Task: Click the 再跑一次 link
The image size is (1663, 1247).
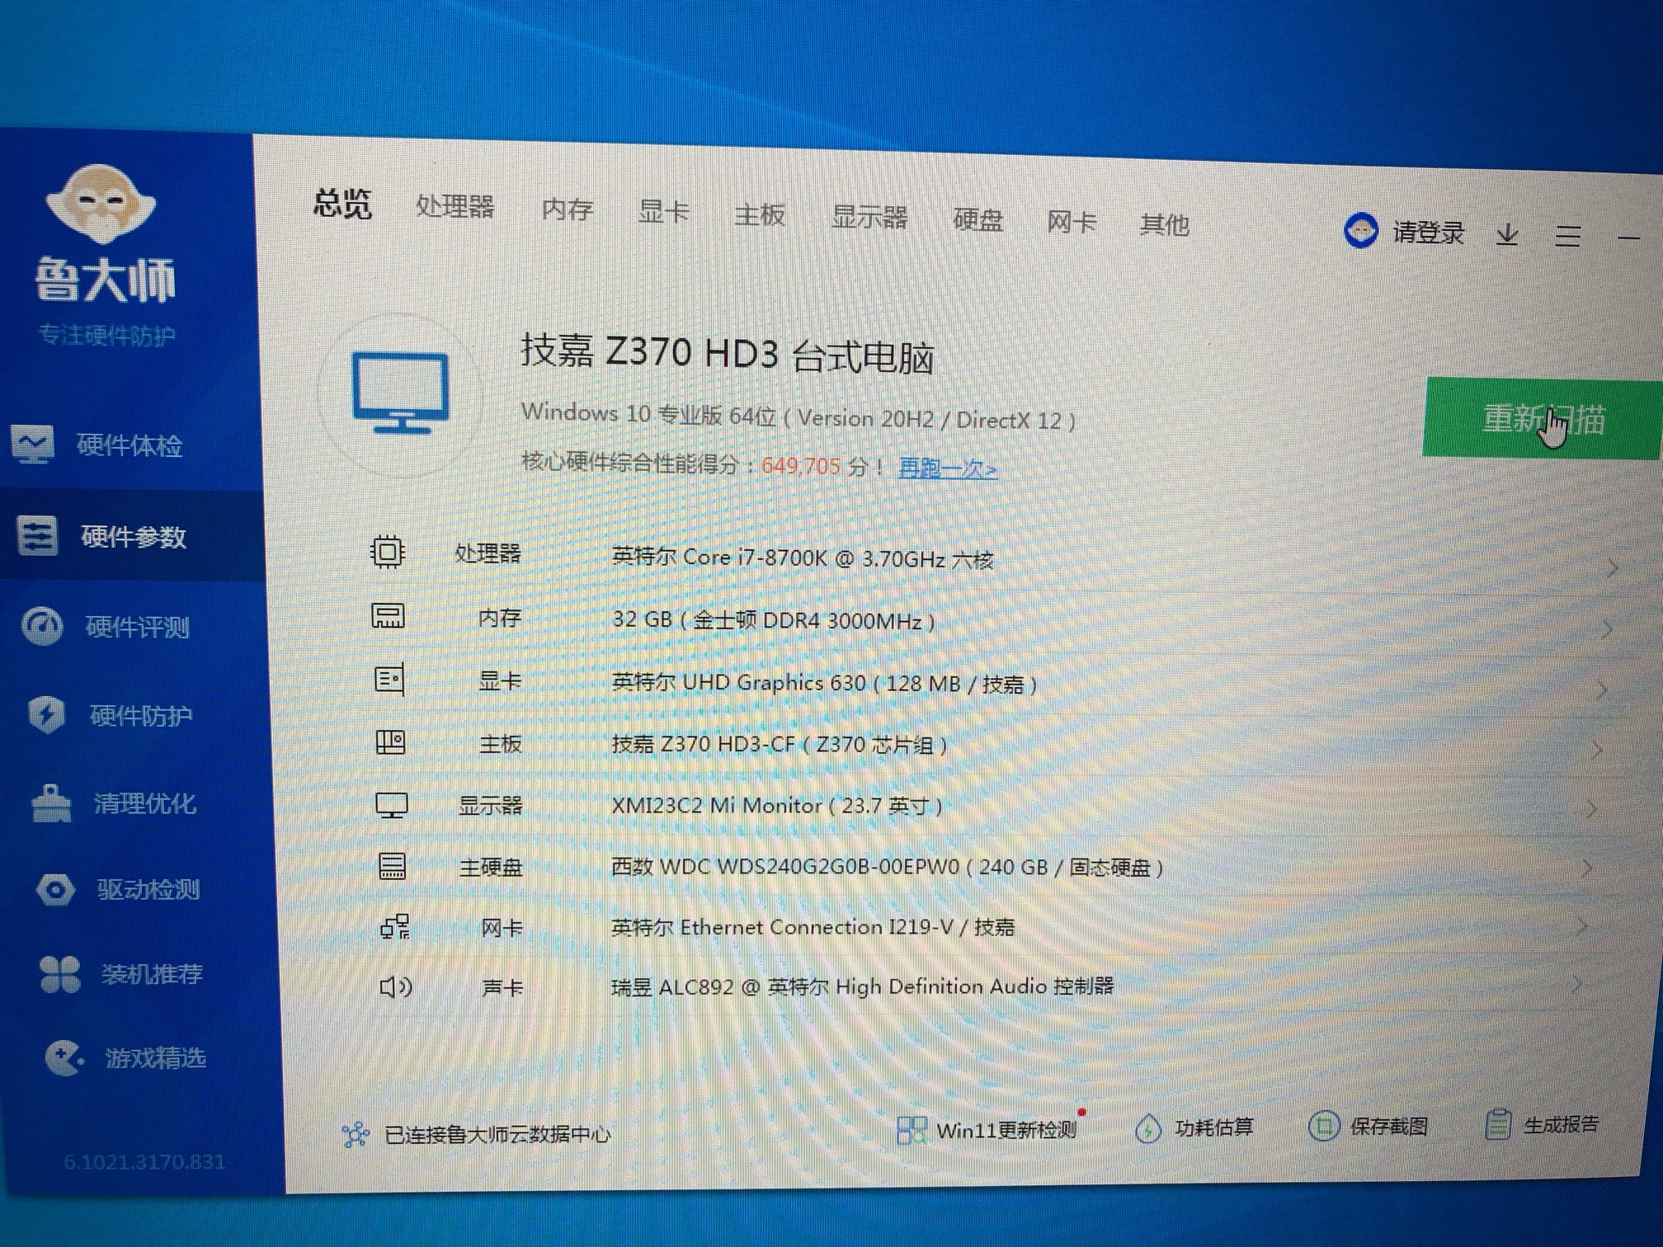Action: (947, 468)
